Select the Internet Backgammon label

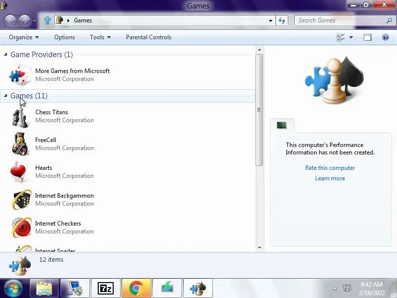click(x=65, y=196)
